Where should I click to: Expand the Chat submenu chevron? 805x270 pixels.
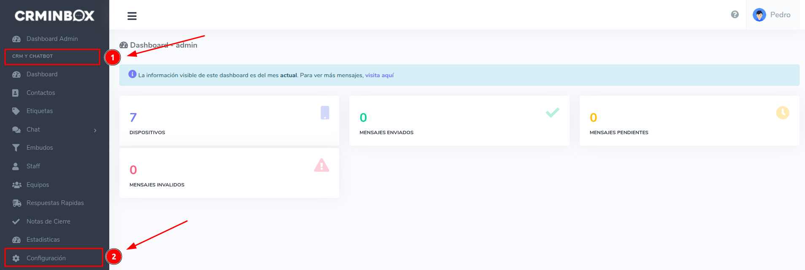[95, 130]
